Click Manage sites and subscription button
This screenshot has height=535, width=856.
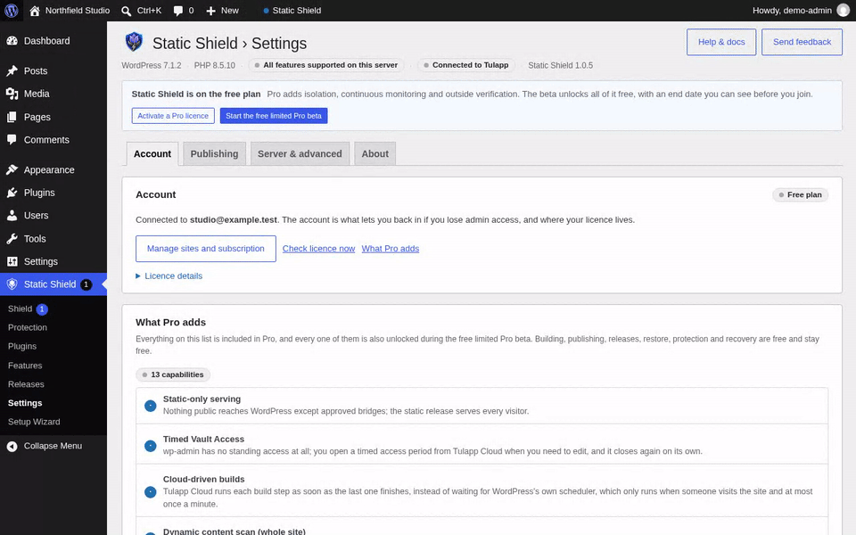click(x=206, y=249)
